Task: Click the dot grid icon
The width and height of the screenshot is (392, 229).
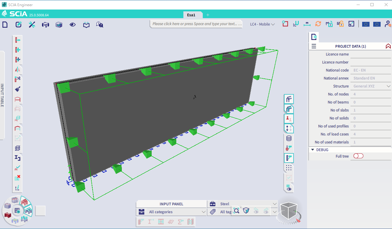Action: 289,168
